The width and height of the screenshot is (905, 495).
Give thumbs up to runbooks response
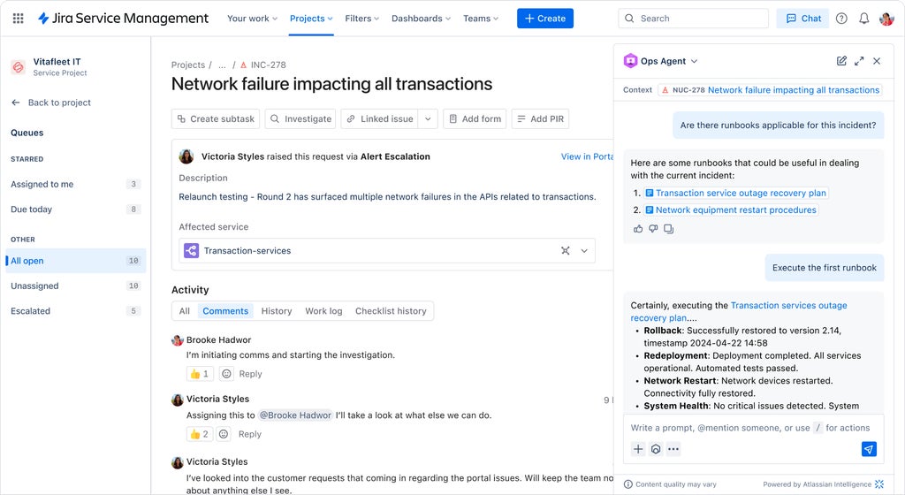click(638, 229)
